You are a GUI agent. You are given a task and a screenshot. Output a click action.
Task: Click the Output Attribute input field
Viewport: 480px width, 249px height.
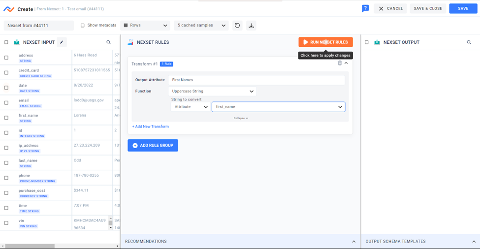click(x=256, y=80)
